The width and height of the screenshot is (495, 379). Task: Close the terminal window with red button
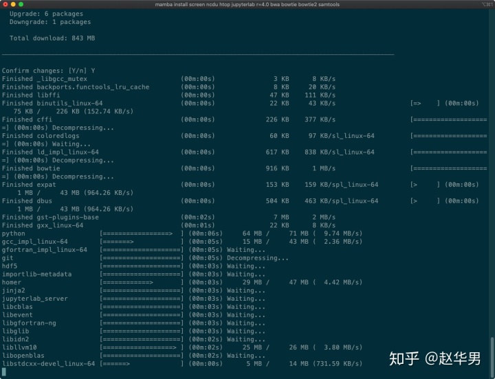(x=5, y=4)
